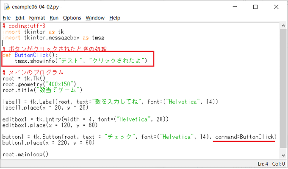Click the 'def ButtonClick():' line
This screenshot has width=288, height=169.
click(x=30, y=55)
